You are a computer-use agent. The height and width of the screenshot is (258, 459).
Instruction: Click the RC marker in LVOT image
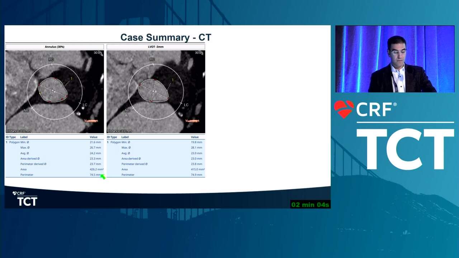point(152,59)
